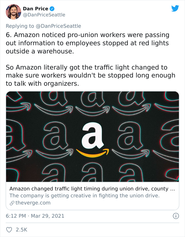Click the Amazon smile logo in the image
The width and height of the screenshot is (185, 237).
(x=93, y=153)
